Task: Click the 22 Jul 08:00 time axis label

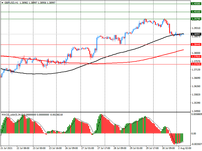Action: click(x=23, y=148)
